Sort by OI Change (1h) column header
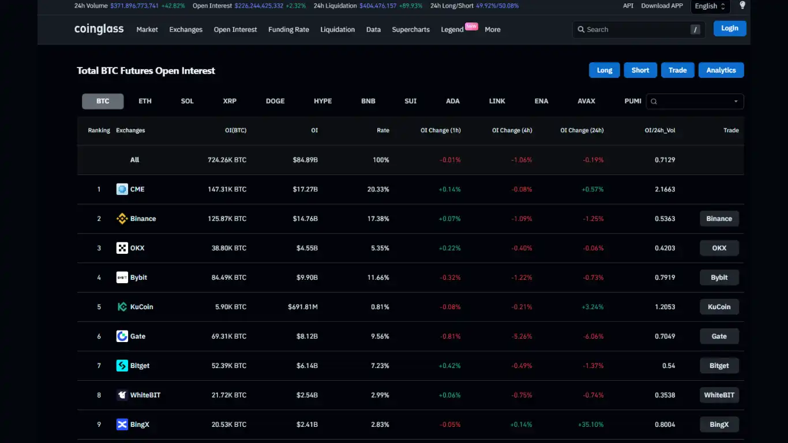The image size is (788, 443). 441,130
